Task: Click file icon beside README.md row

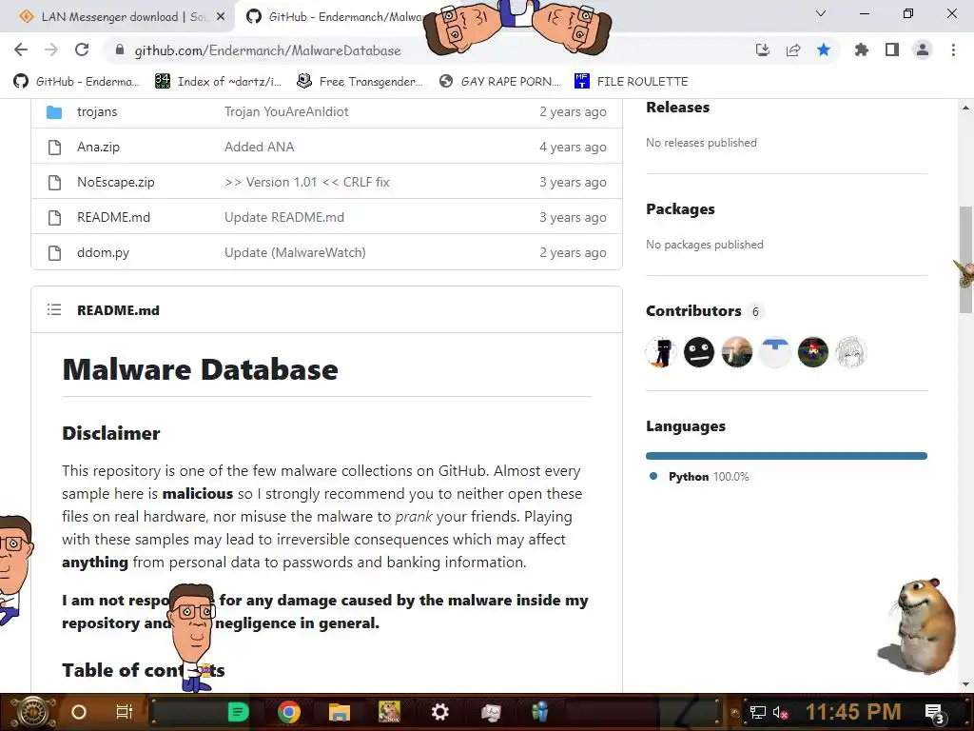Action: tap(54, 218)
